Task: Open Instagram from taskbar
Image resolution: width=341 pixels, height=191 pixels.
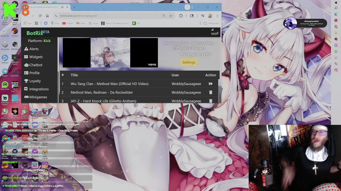Action: click(x=336, y=70)
